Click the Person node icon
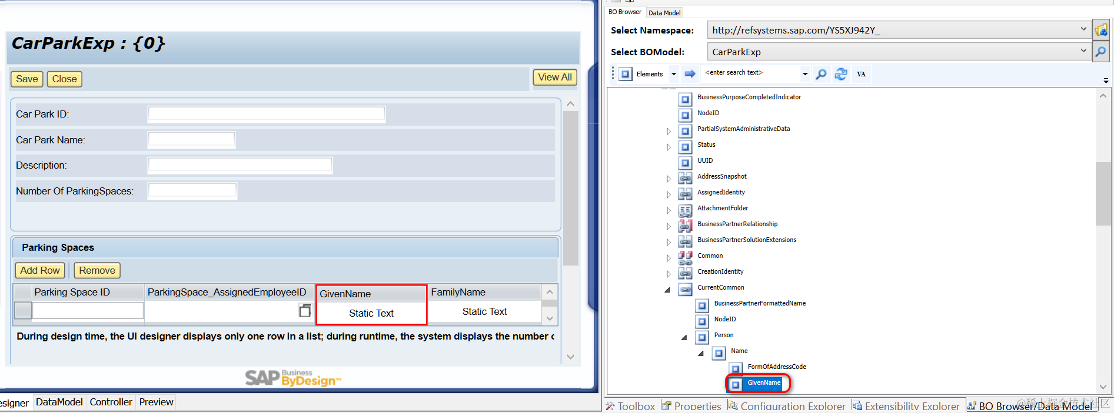This screenshot has height=413, width=1114. (702, 337)
